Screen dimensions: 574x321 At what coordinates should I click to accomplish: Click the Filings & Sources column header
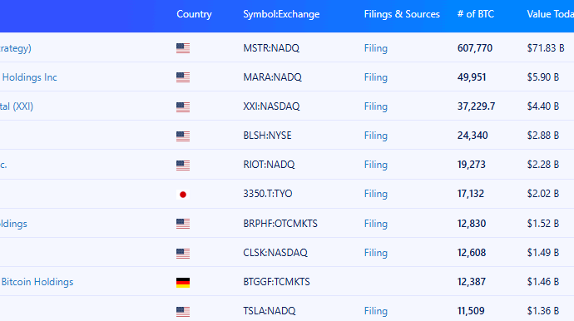[402, 14]
